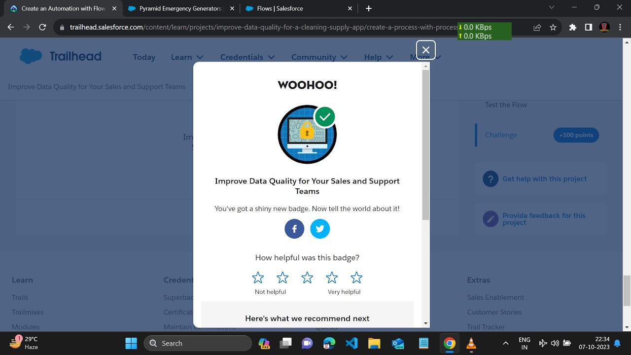Close the Flows | Salesforce tab
Viewport: 631px width, 355px height.
(350, 8)
